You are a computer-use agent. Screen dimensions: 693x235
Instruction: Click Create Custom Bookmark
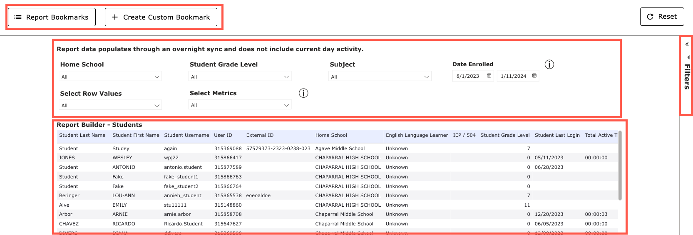(161, 17)
